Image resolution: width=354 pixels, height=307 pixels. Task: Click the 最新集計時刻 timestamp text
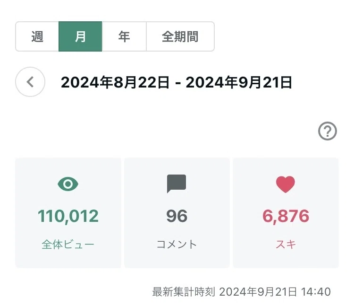tap(241, 291)
